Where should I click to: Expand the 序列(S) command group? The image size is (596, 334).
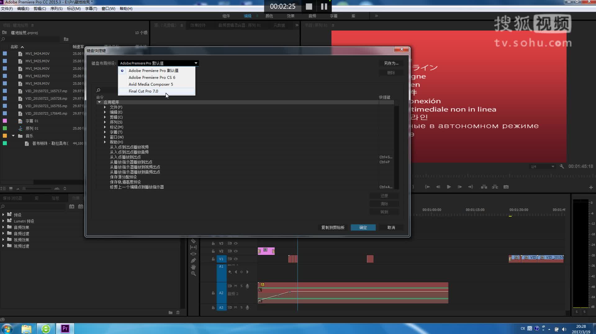click(x=105, y=122)
